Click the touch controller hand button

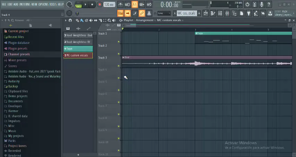click(x=263, y=13)
